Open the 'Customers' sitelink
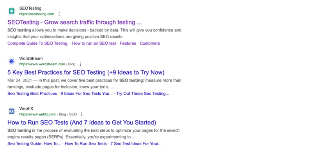Screen dimensions: 321x154 pyautogui.click(x=150, y=43)
